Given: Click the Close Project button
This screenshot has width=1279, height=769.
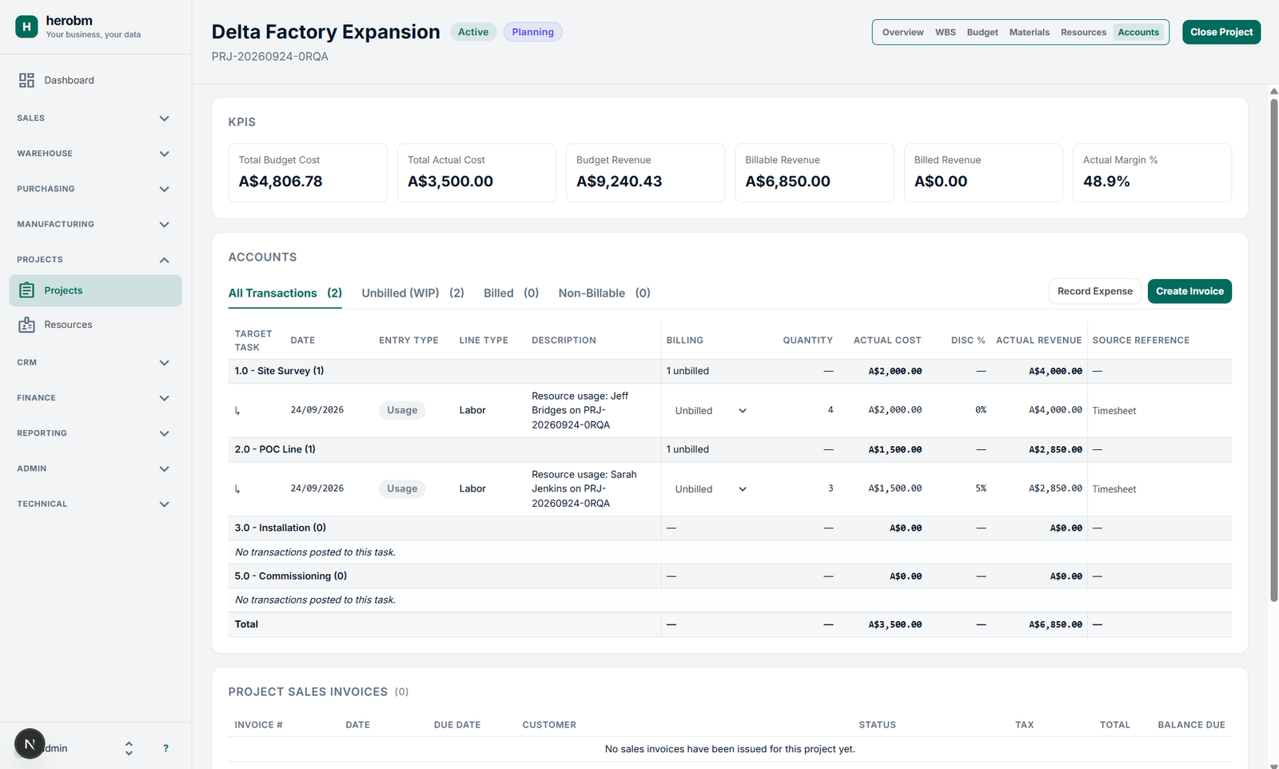Looking at the screenshot, I should coord(1221,32).
